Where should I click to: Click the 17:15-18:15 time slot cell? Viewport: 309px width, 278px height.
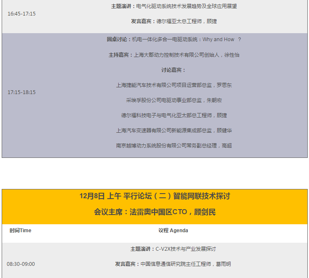(x=21, y=92)
